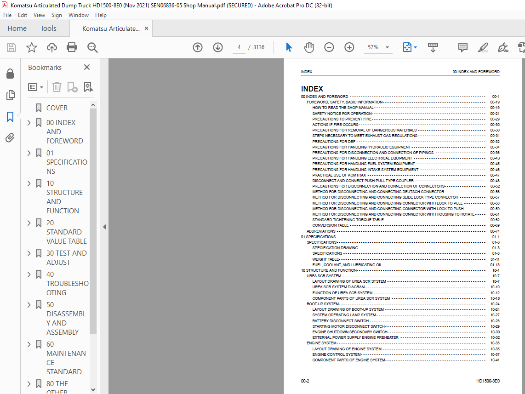This screenshot has width=525, height=394.
Task: Open the File menu
Action: pyautogui.click(x=7, y=15)
